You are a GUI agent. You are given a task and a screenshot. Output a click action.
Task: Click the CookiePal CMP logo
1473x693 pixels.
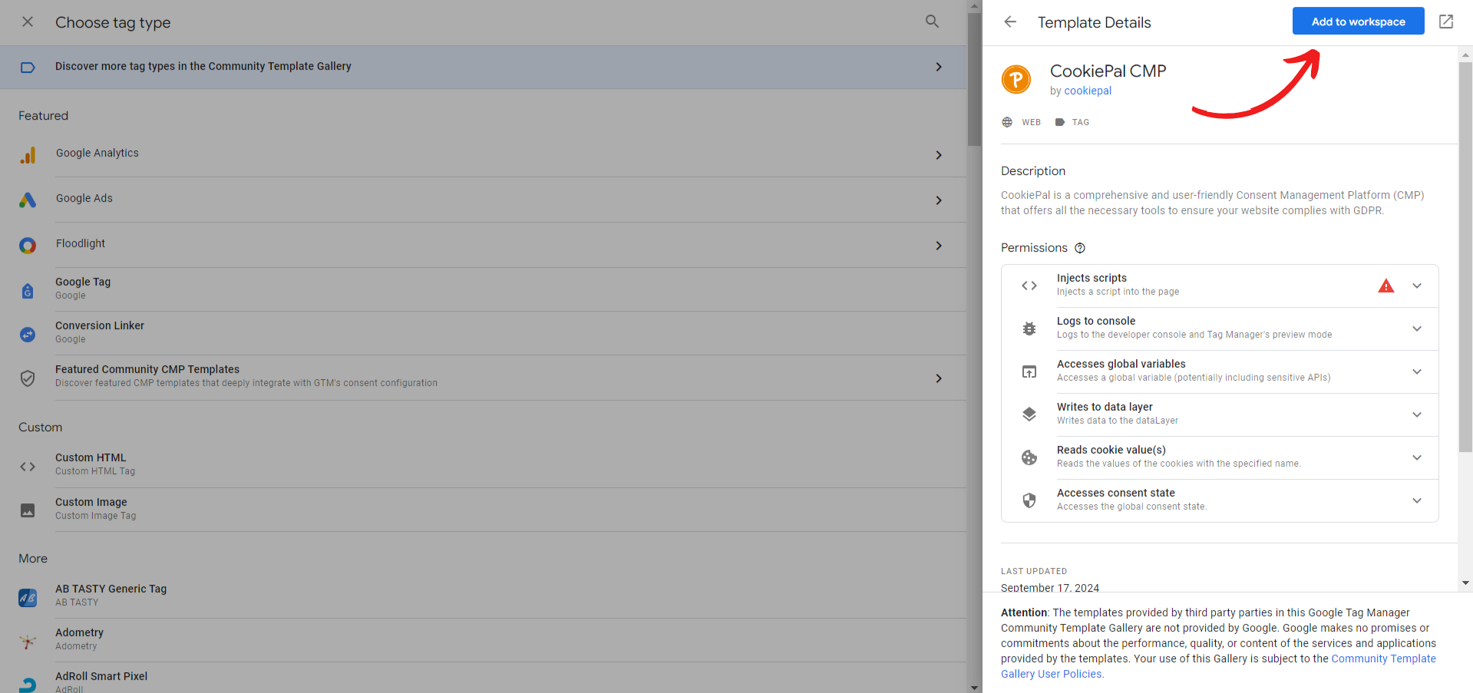(1016, 79)
